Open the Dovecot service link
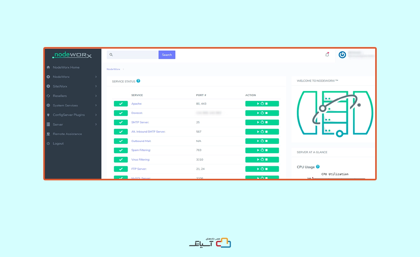 tap(137, 113)
